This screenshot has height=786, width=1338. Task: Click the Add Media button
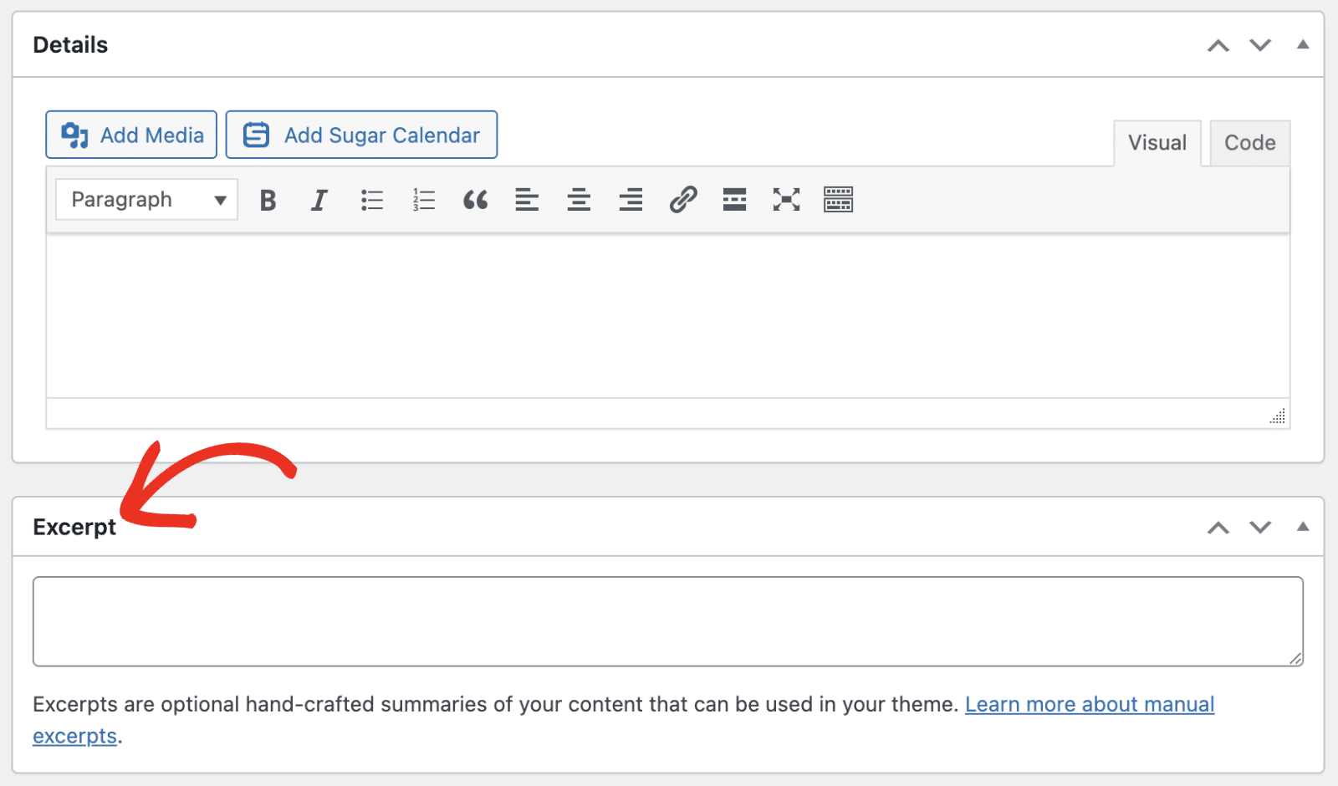click(x=130, y=135)
